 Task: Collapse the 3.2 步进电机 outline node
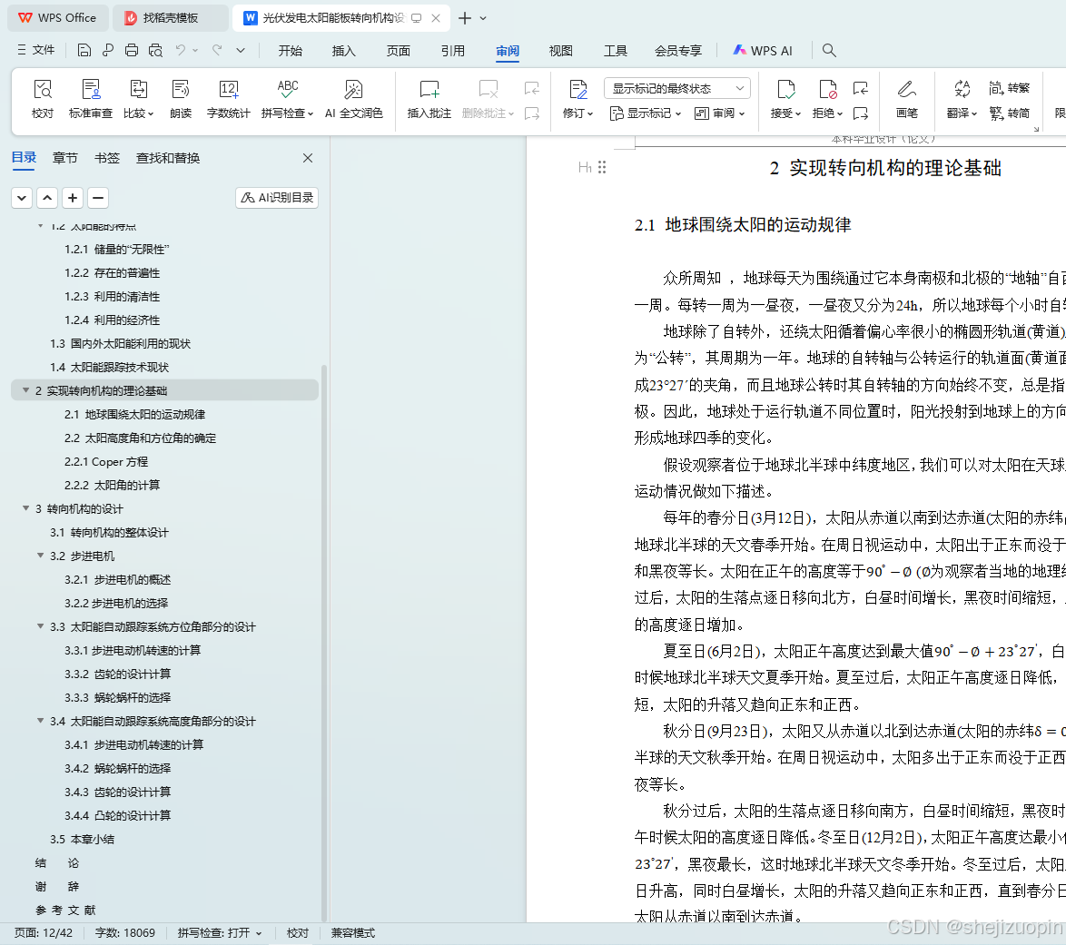(x=40, y=556)
